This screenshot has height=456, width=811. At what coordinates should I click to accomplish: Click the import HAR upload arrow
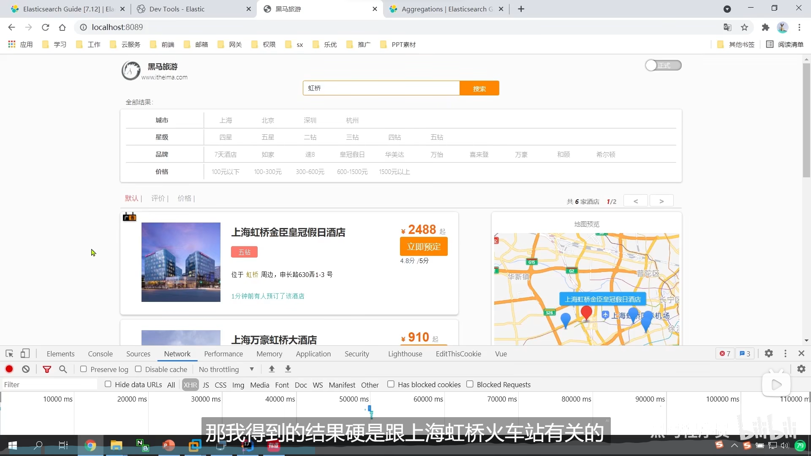point(272,369)
